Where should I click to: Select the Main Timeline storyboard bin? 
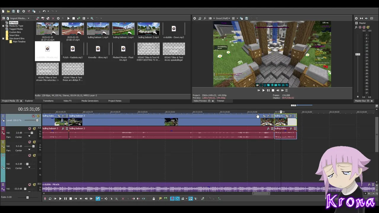coord(19,42)
